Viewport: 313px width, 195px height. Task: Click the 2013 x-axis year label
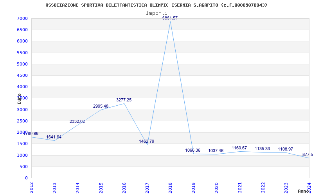54,188
